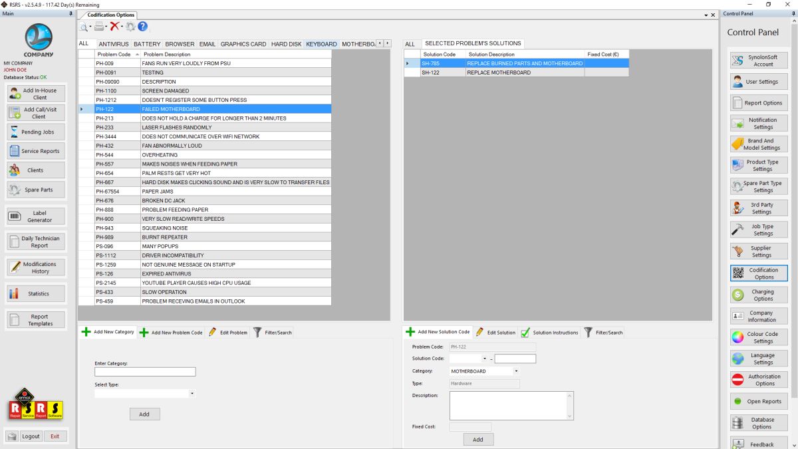This screenshot has height=449, width=798.
Task: Open Daily Technician Report
Action: click(36, 241)
